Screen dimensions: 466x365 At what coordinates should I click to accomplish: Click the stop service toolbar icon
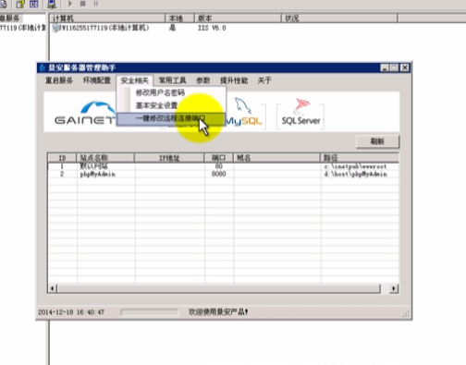tap(82, 4)
